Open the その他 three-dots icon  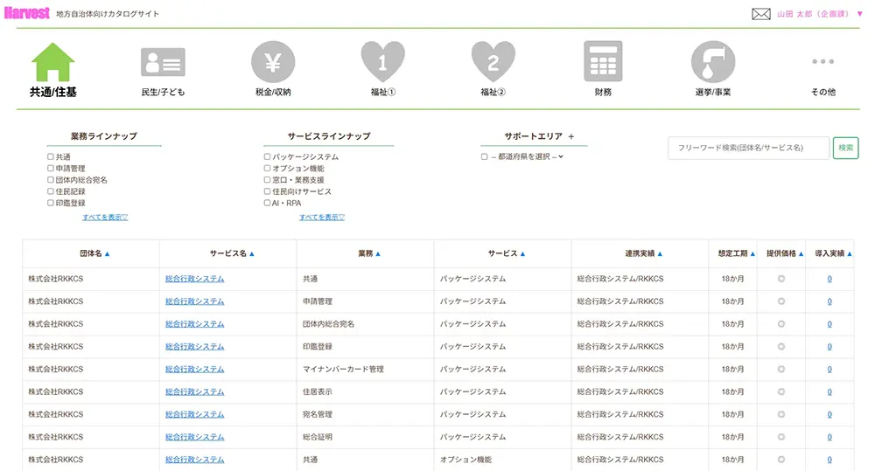click(x=822, y=62)
